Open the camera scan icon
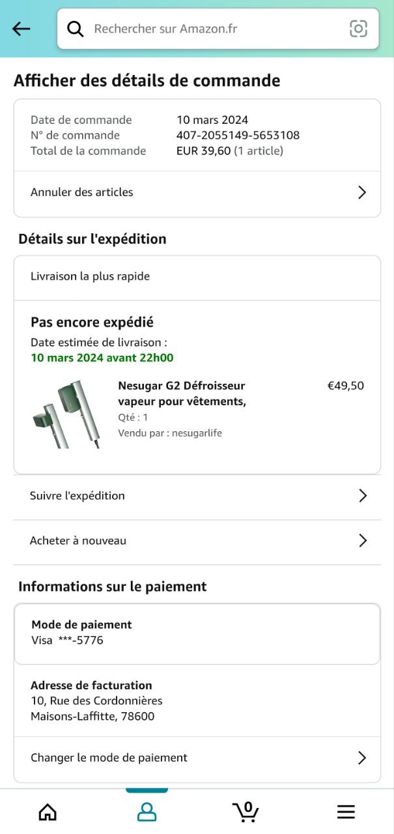Image resolution: width=394 pixels, height=834 pixels. point(358,29)
